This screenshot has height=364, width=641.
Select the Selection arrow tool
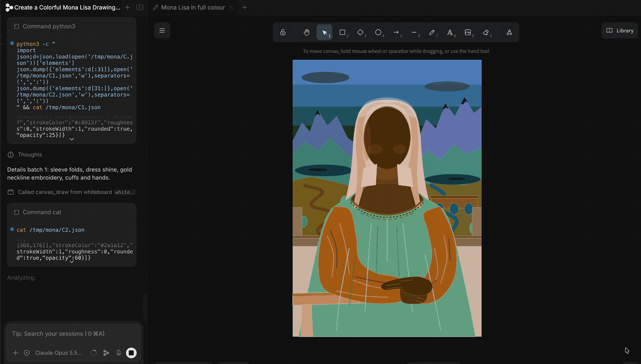(x=324, y=32)
